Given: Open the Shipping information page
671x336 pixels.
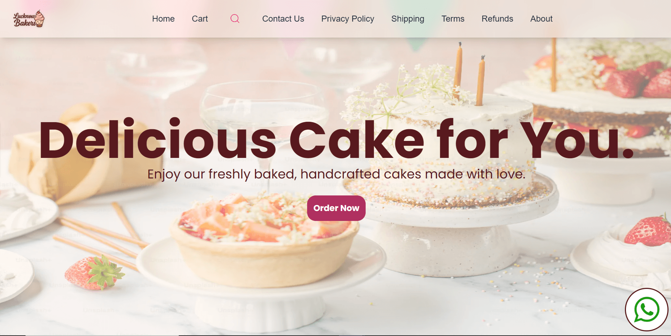Looking at the screenshot, I should [407, 19].
